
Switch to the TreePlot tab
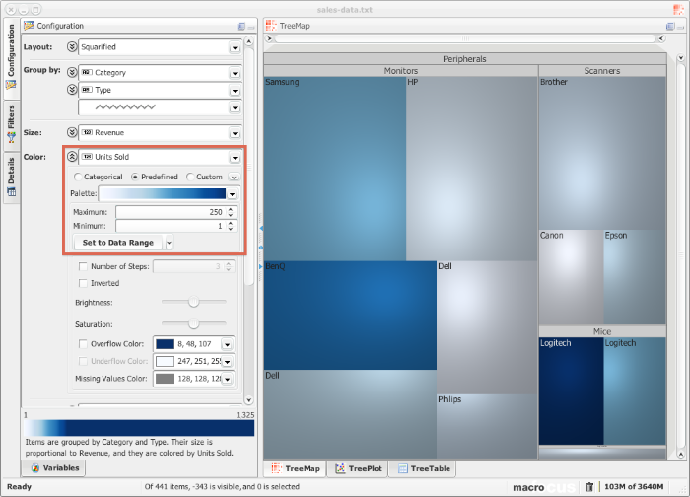click(x=358, y=468)
